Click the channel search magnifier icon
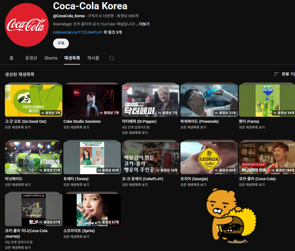 tap(112, 58)
